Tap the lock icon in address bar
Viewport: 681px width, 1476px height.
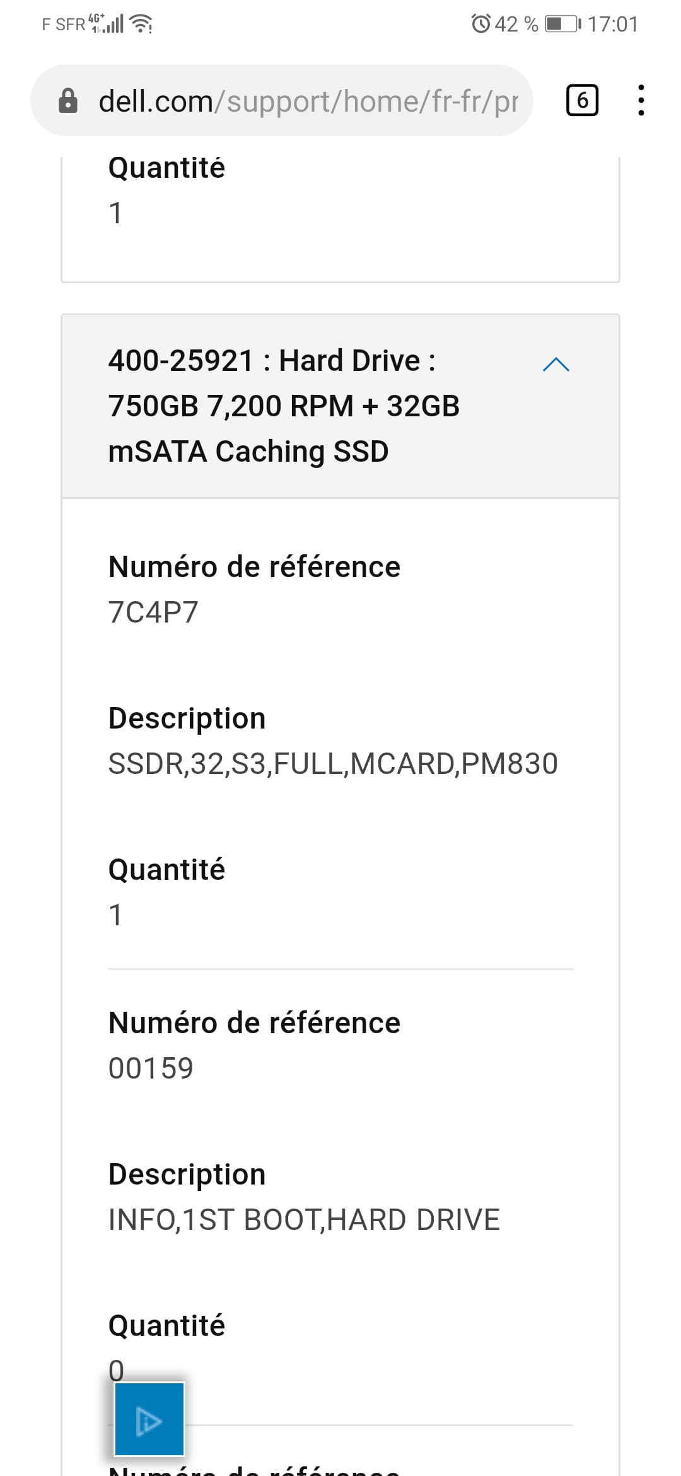point(68,101)
